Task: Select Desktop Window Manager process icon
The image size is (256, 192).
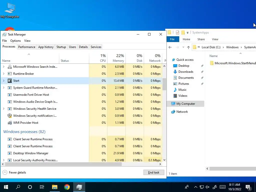Action: tap(10, 153)
